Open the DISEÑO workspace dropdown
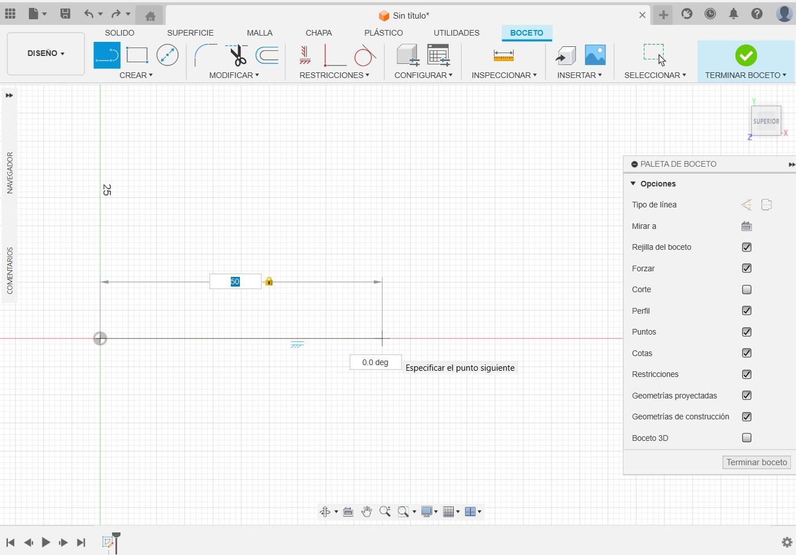 (x=46, y=54)
